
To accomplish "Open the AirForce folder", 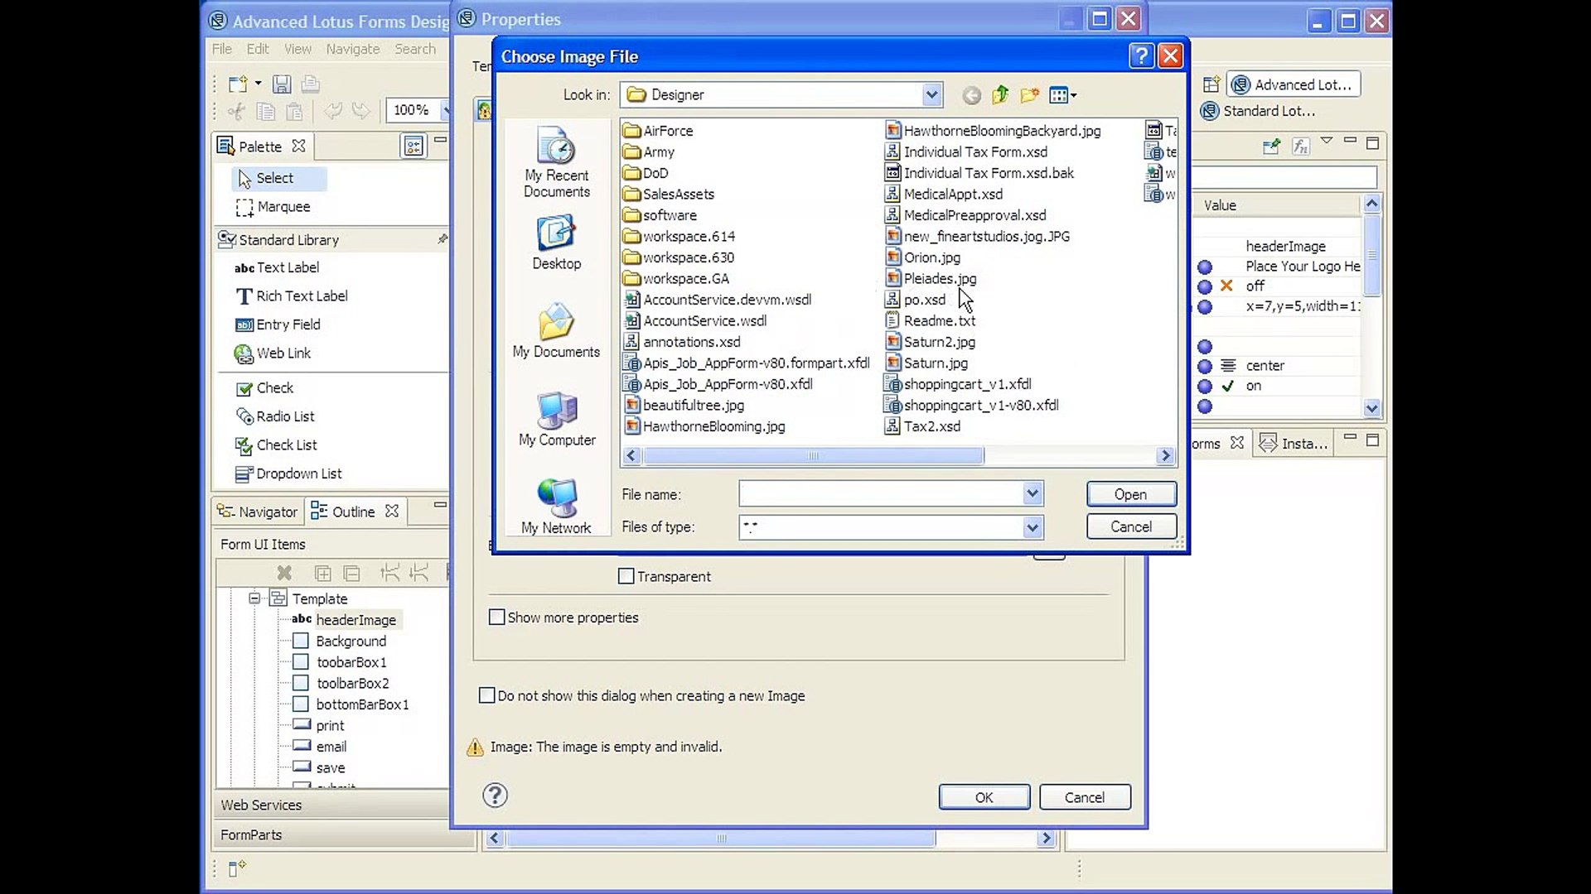I will pyautogui.click(x=667, y=131).
